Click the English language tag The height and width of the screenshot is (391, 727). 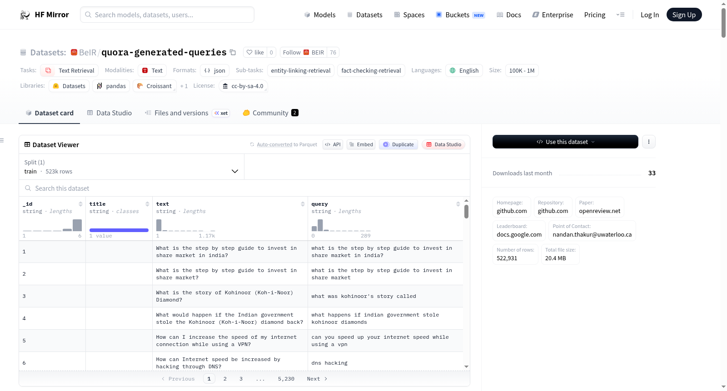pos(464,70)
